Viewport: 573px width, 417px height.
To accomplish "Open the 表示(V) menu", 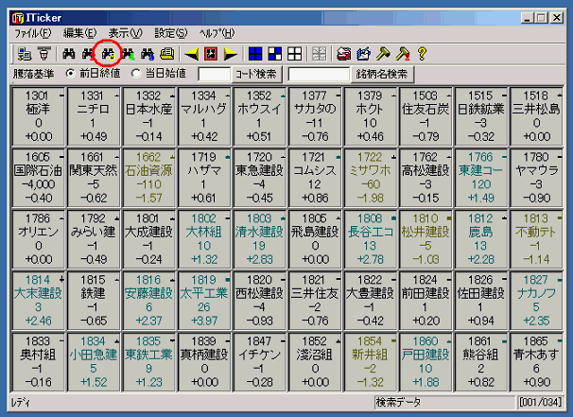I will pos(126,33).
